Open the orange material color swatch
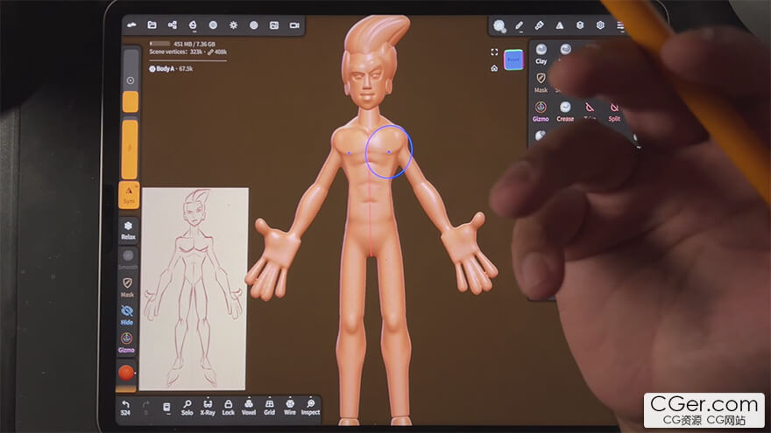 coord(126,373)
